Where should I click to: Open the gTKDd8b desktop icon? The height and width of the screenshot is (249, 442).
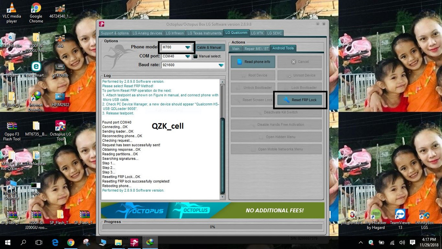60,70
